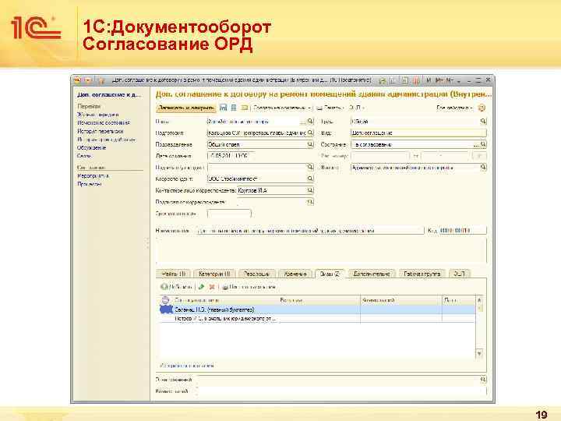Switch to the 'Файлы (1)' tab
This screenshot has height=421, width=561.
174,274
